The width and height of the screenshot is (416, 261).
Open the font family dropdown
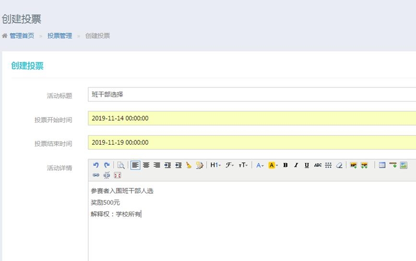click(x=230, y=165)
